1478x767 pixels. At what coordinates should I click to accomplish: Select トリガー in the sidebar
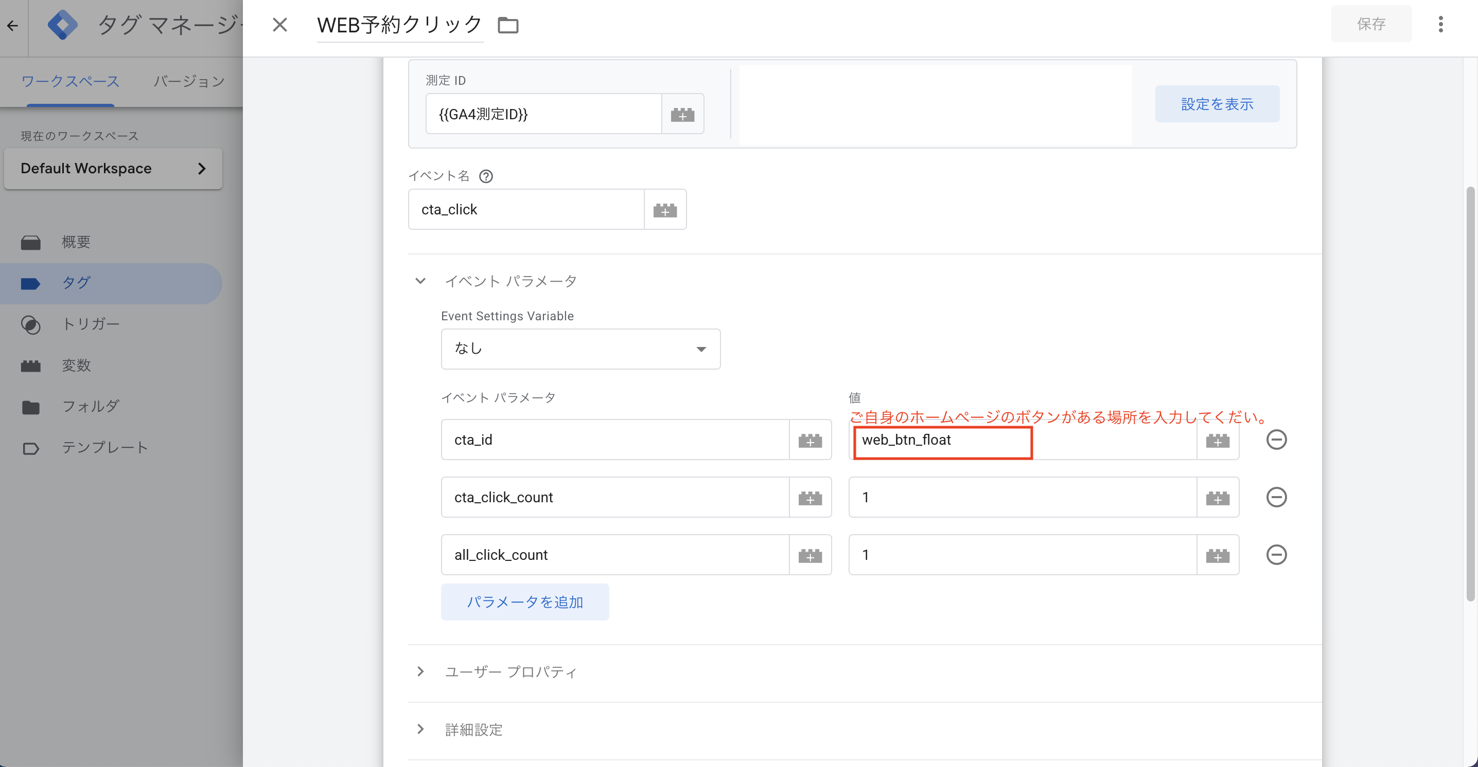(x=91, y=324)
